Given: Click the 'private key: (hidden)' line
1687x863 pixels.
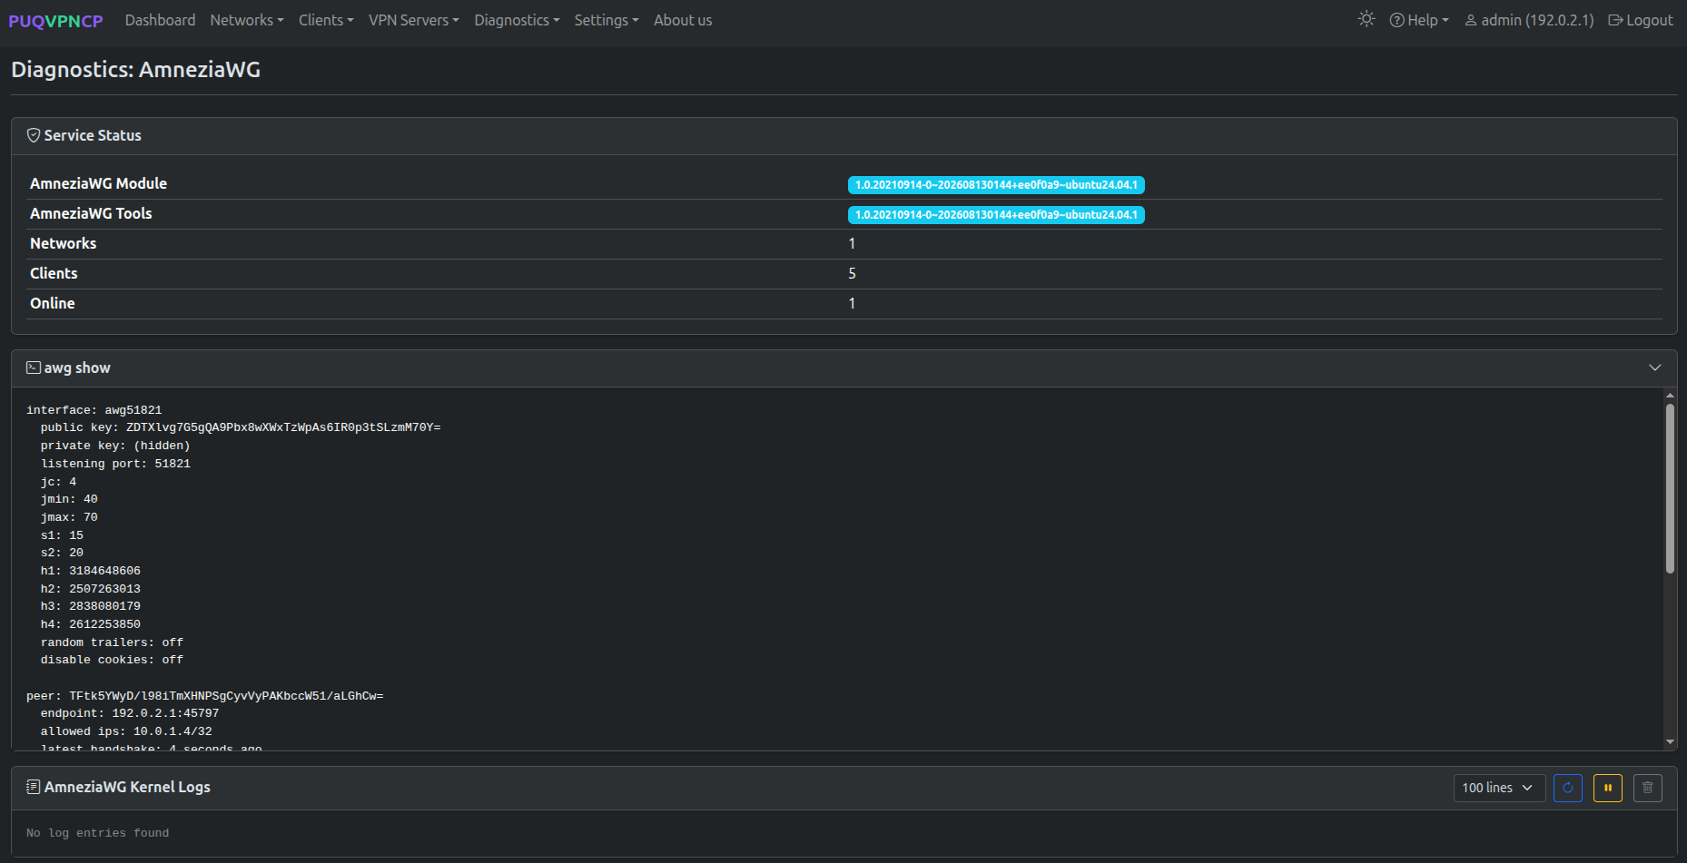Looking at the screenshot, I should [x=115, y=446].
